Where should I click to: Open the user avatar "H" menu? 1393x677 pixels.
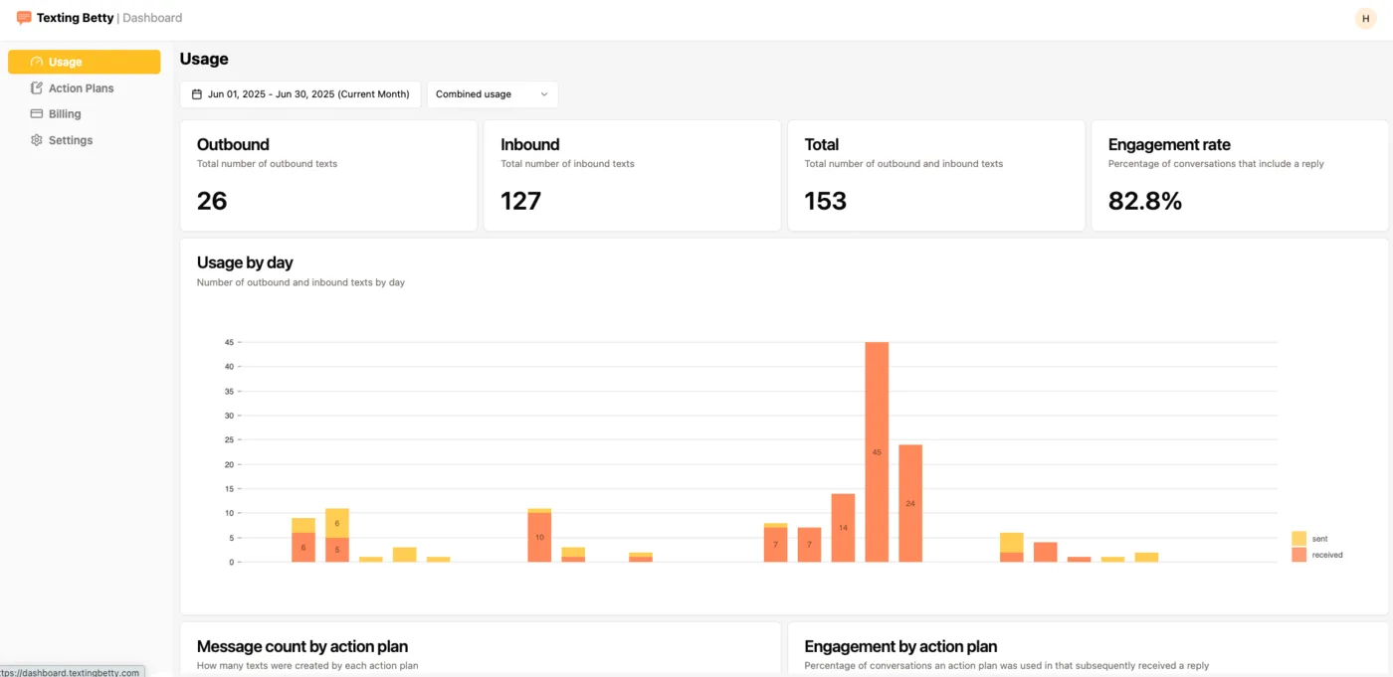pos(1365,18)
